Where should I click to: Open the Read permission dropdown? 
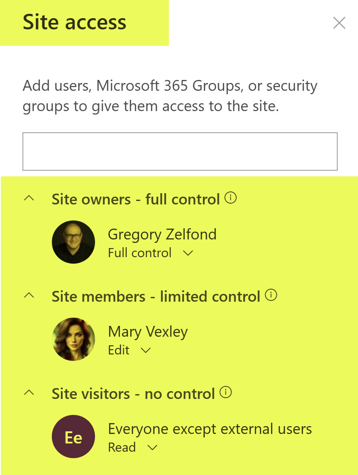coord(152,448)
